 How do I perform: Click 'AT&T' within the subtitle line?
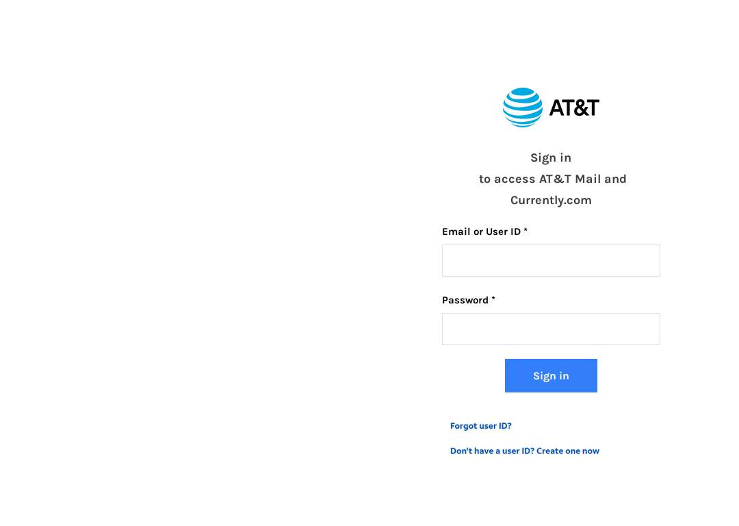[555, 179]
